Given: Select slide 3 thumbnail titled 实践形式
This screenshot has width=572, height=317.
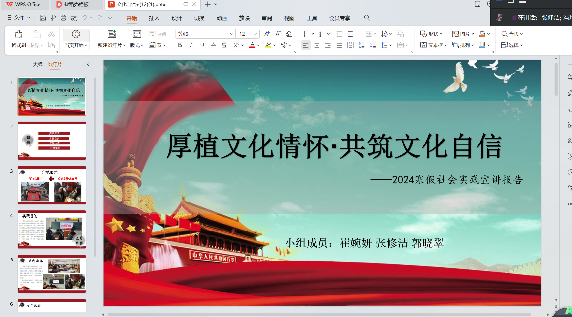Looking at the screenshot, I should click(x=52, y=185).
